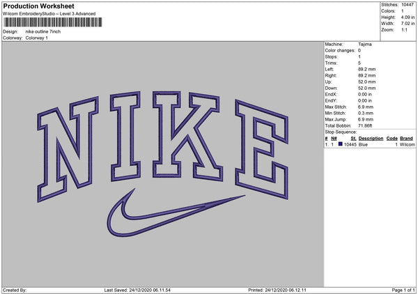Screen dimensions: 418x294
Task: Select the Min Stitch value 0.3 mm
Action: pos(366,114)
